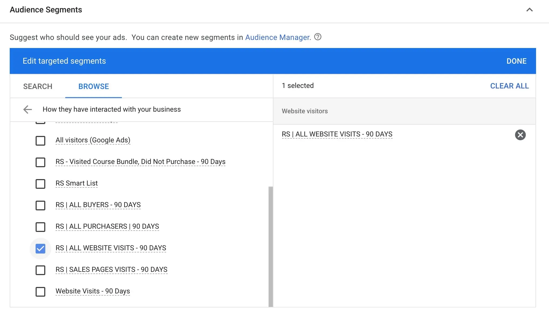Tick Website Visits - 90 Days checkbox

tap(40, 292)
